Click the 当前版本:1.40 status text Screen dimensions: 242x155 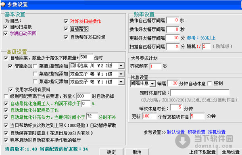coord(21,149)
